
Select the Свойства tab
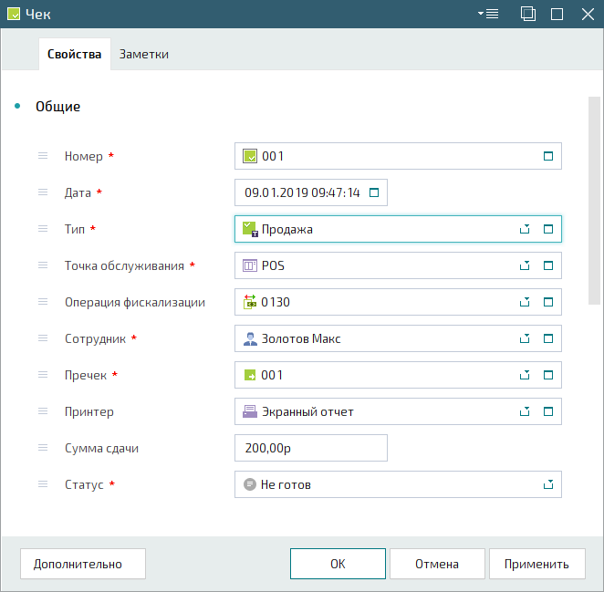coord(74,54)
